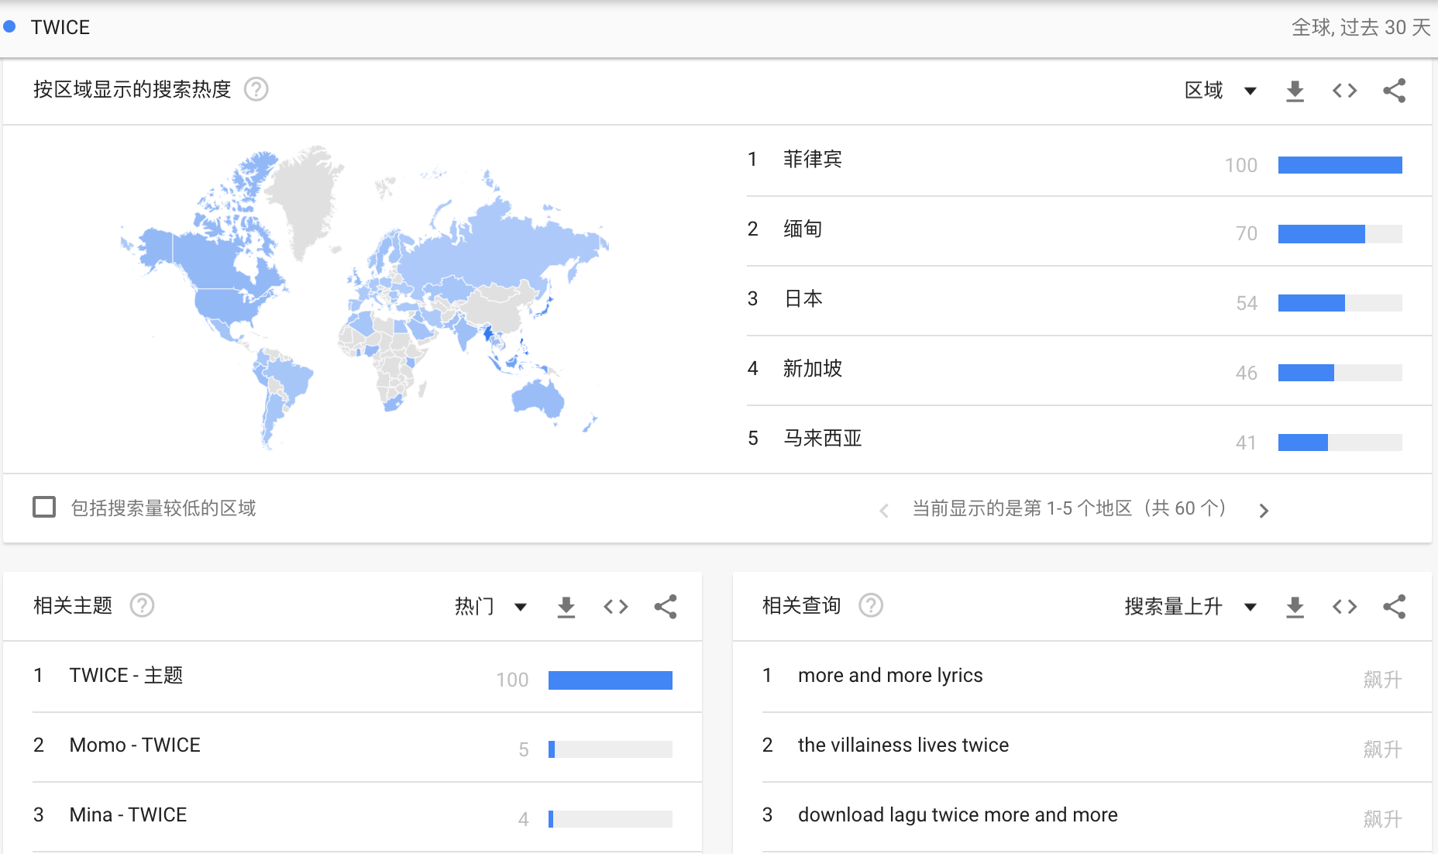Click 飙升 for more and more lyrics
The image size is (1438, 854).
point(1383,680)
